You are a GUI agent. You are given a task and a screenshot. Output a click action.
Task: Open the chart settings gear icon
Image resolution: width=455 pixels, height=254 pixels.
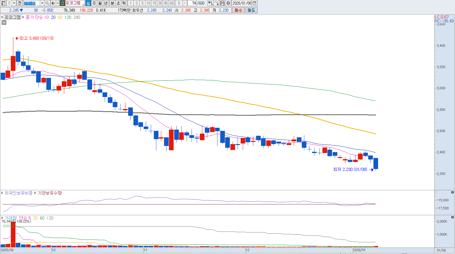228,3
